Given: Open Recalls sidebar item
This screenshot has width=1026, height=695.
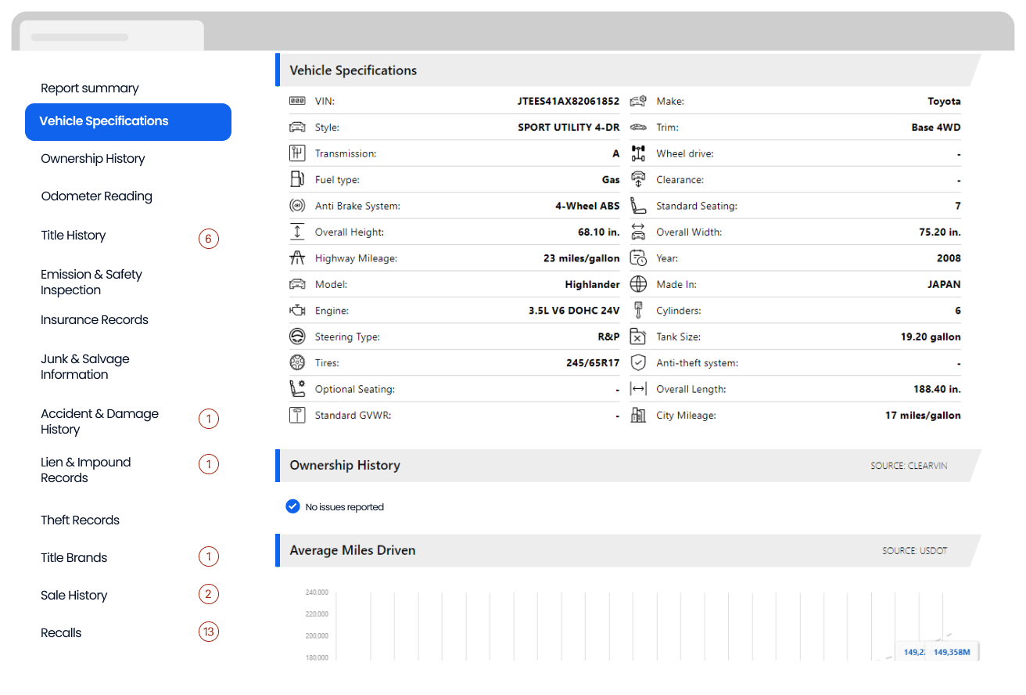Looking at the screenshot, I should (61, 633).
